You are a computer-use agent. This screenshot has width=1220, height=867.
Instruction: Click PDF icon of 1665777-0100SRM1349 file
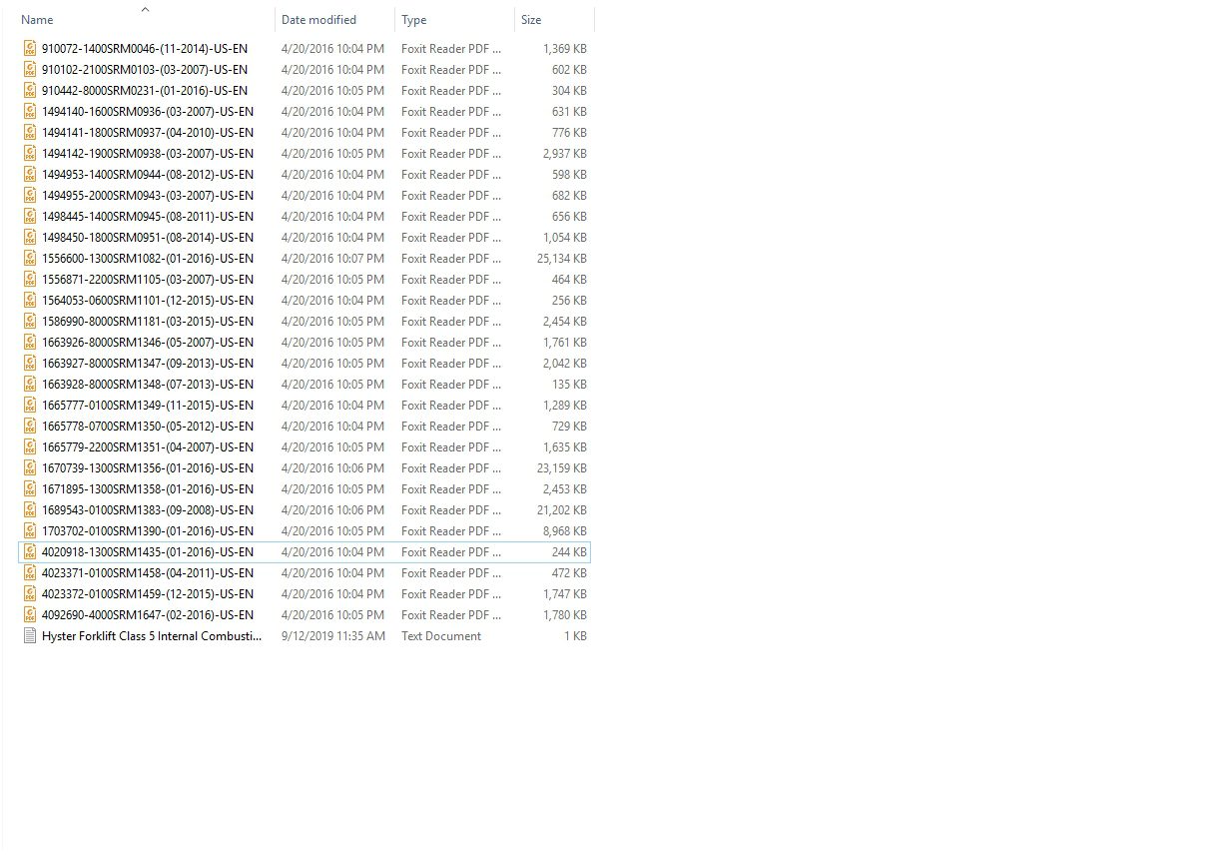[x=30, y=405]
